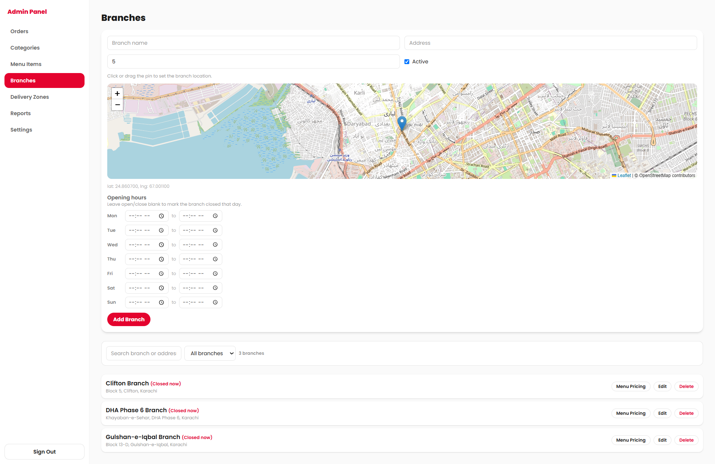
Task: Open time picker for Wed opening time
Action: click(x=161, y=245)
